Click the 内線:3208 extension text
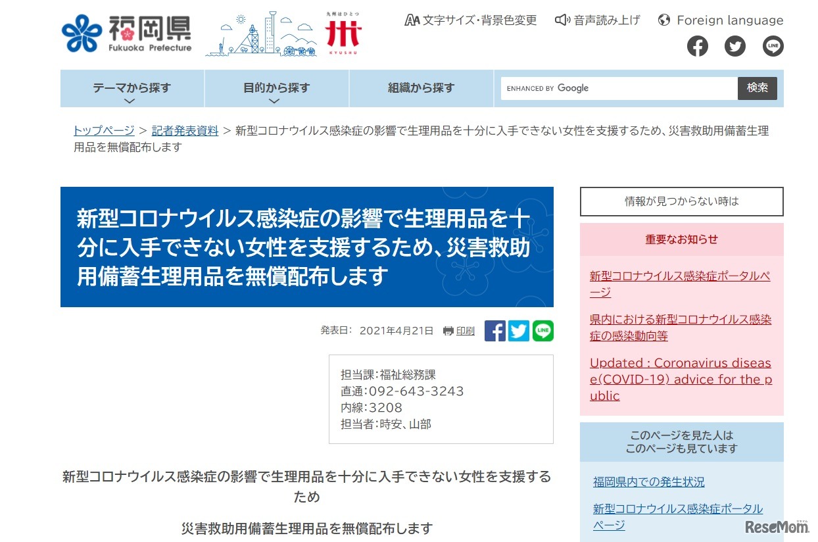This screenshot has width=818, height=542. coord(372,408)
